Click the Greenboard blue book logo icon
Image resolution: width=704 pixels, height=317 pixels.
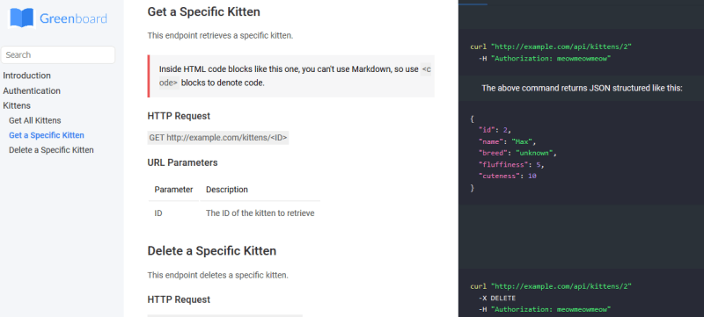coord(21,18)
